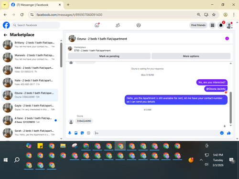Open a new browser tab
The height and width of the screenshot is (179, 239).
[68, 5]
